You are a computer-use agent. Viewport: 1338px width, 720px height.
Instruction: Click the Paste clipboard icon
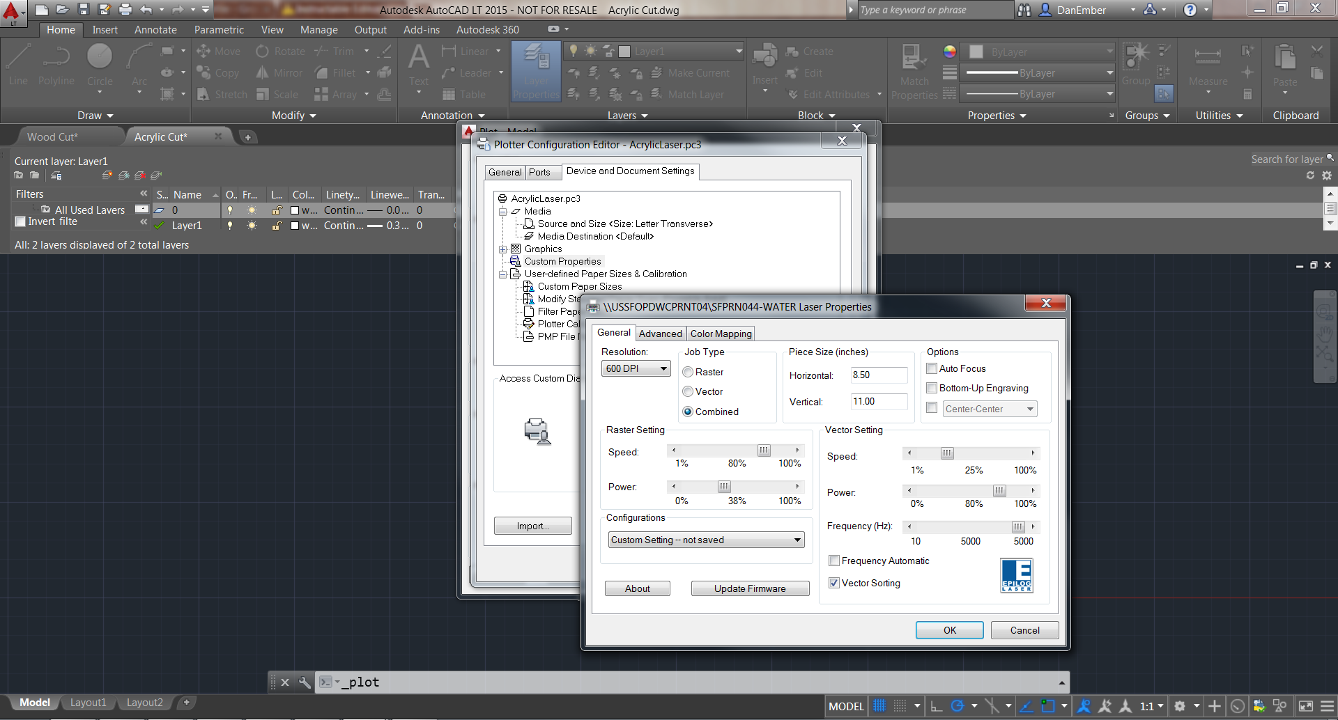pos(1285,65)
